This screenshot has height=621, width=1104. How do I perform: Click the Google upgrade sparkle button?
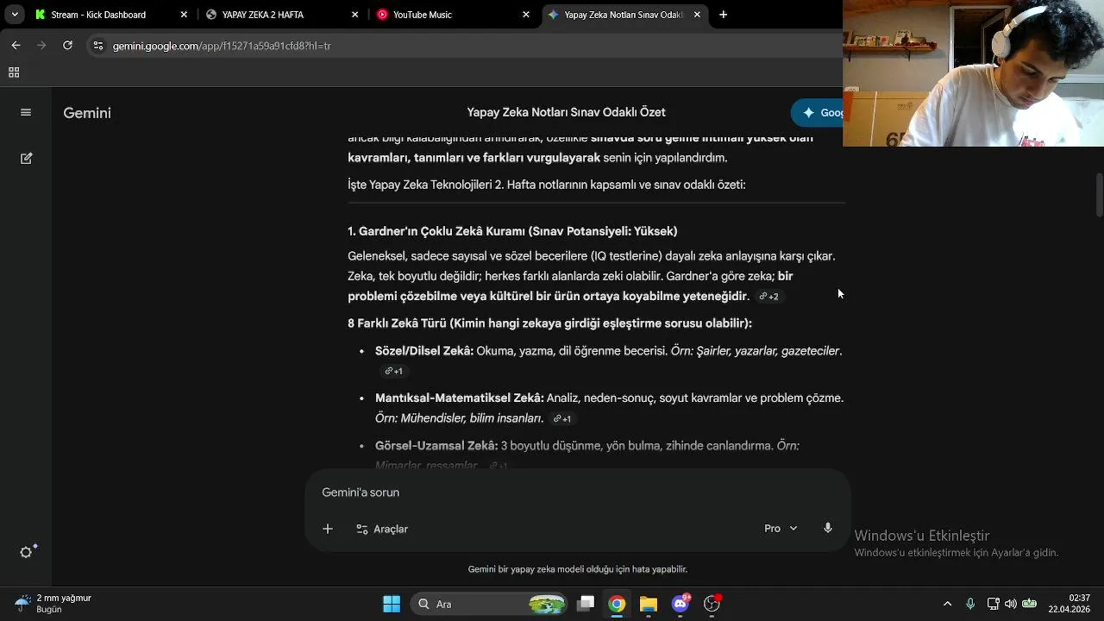(x=817, y=113)
